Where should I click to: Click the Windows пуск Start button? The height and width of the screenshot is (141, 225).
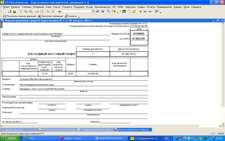(x=11, y=138)
